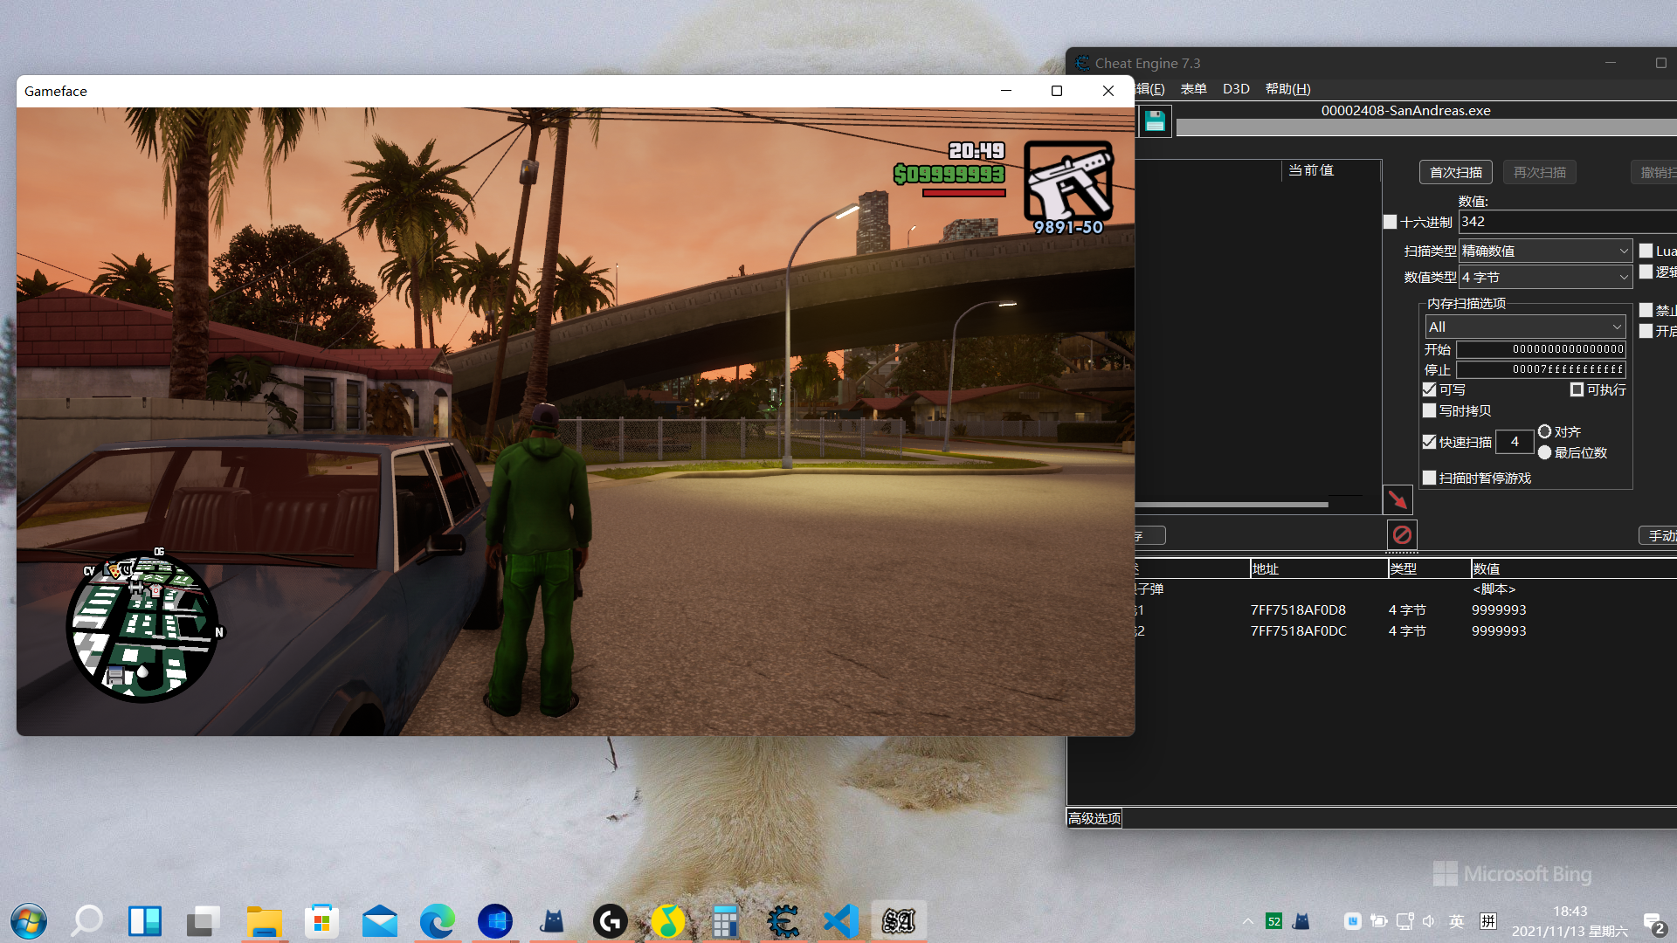The image size is (1677, 943).
Task: Open the D3D menu
Action: (1235, 89)
